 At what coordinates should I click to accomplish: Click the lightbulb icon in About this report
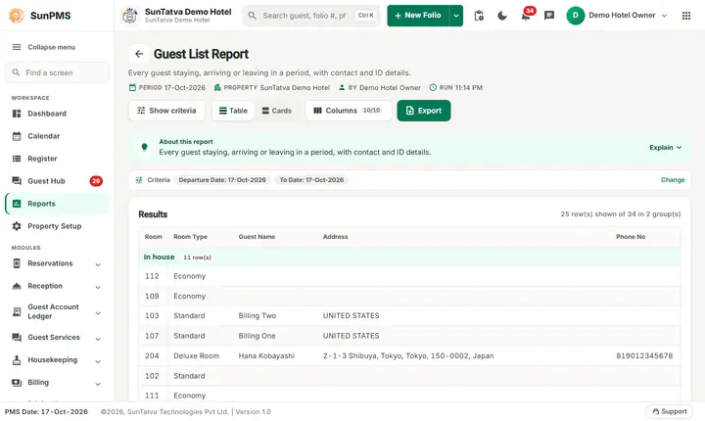tap(144, 147)
